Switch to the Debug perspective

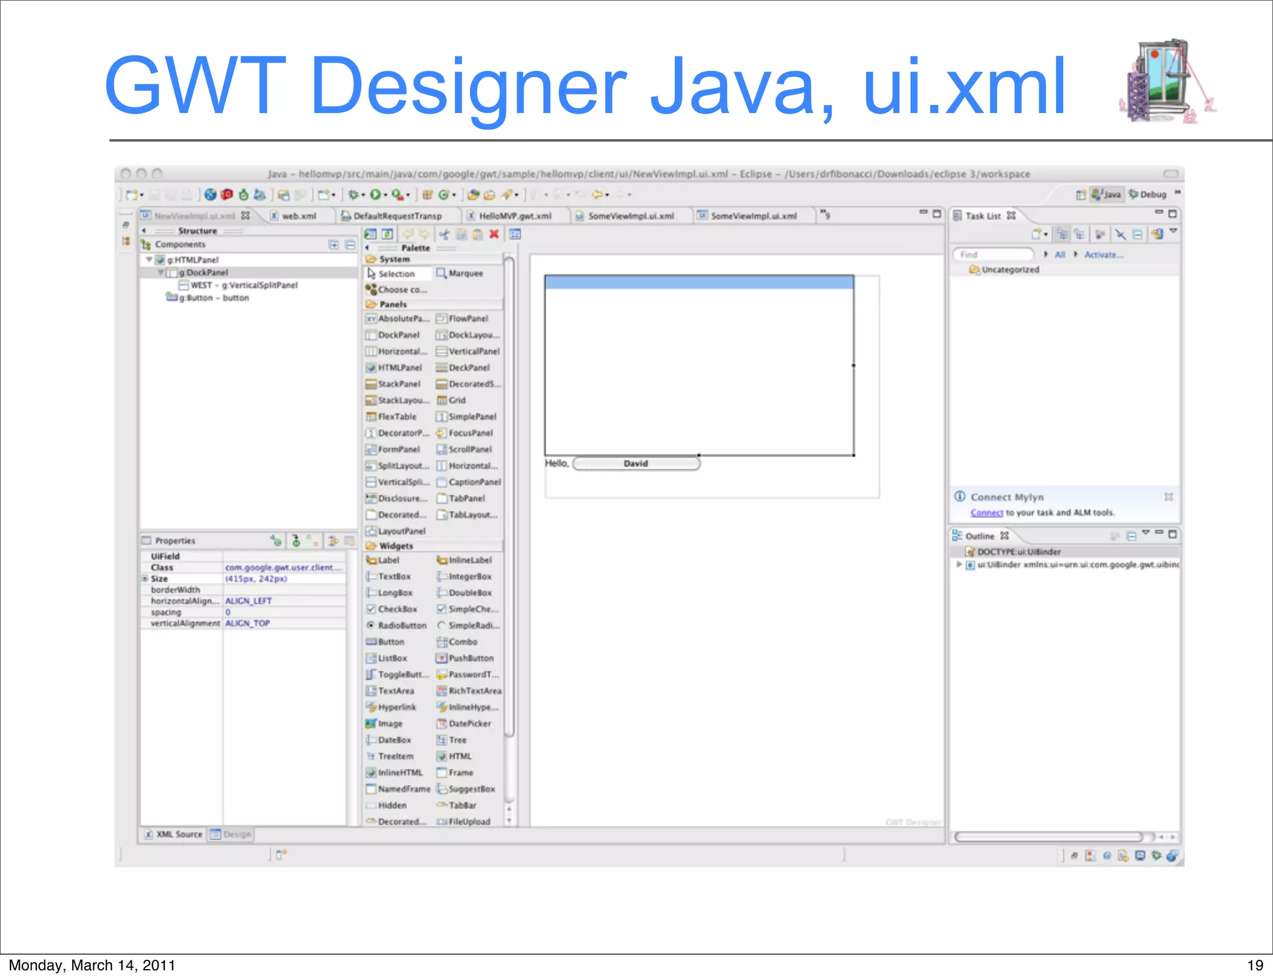(1148, 194)
